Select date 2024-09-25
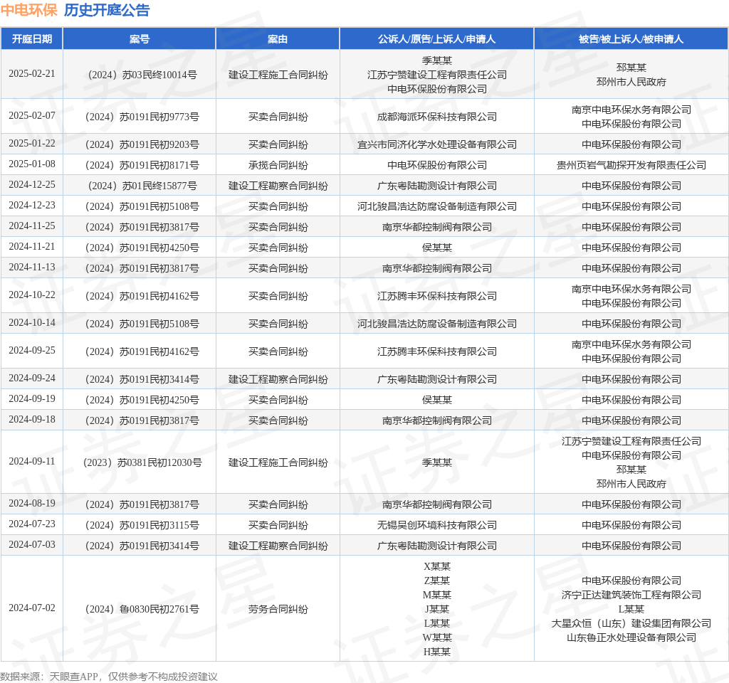The height and width of the screenshot is (683, 729). click(x=31, y=350)
